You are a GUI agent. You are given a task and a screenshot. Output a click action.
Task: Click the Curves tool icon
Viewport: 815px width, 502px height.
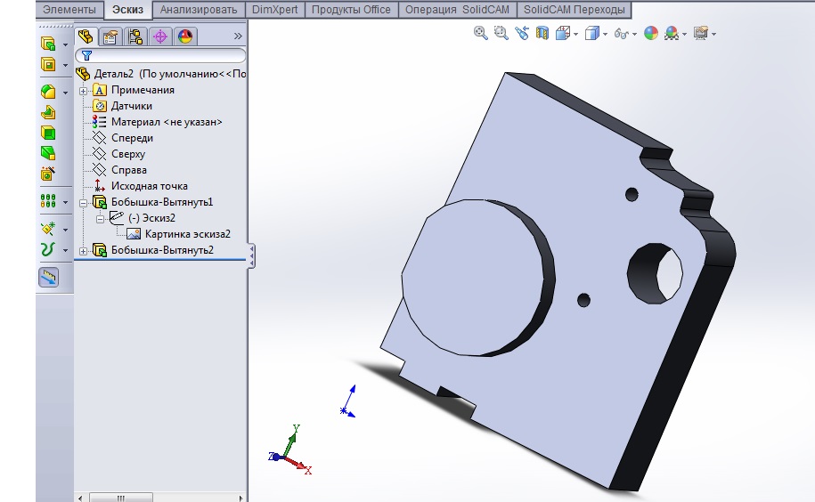(48, 250)
